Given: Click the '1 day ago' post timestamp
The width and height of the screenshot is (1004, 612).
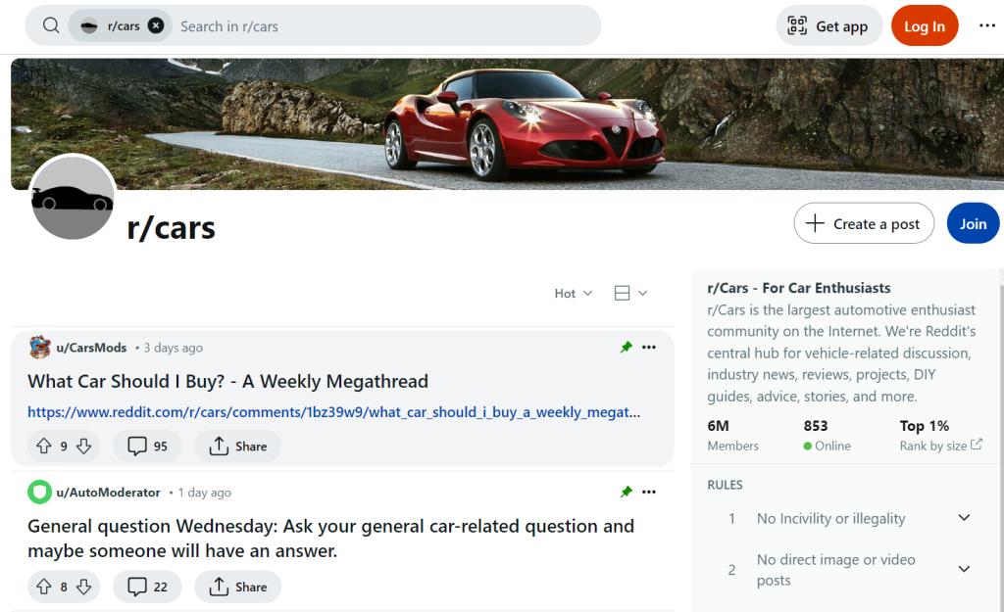Looking at the screenshot, I should pos(205,493).
